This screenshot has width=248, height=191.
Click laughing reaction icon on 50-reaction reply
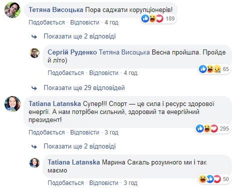click(203, 179)
